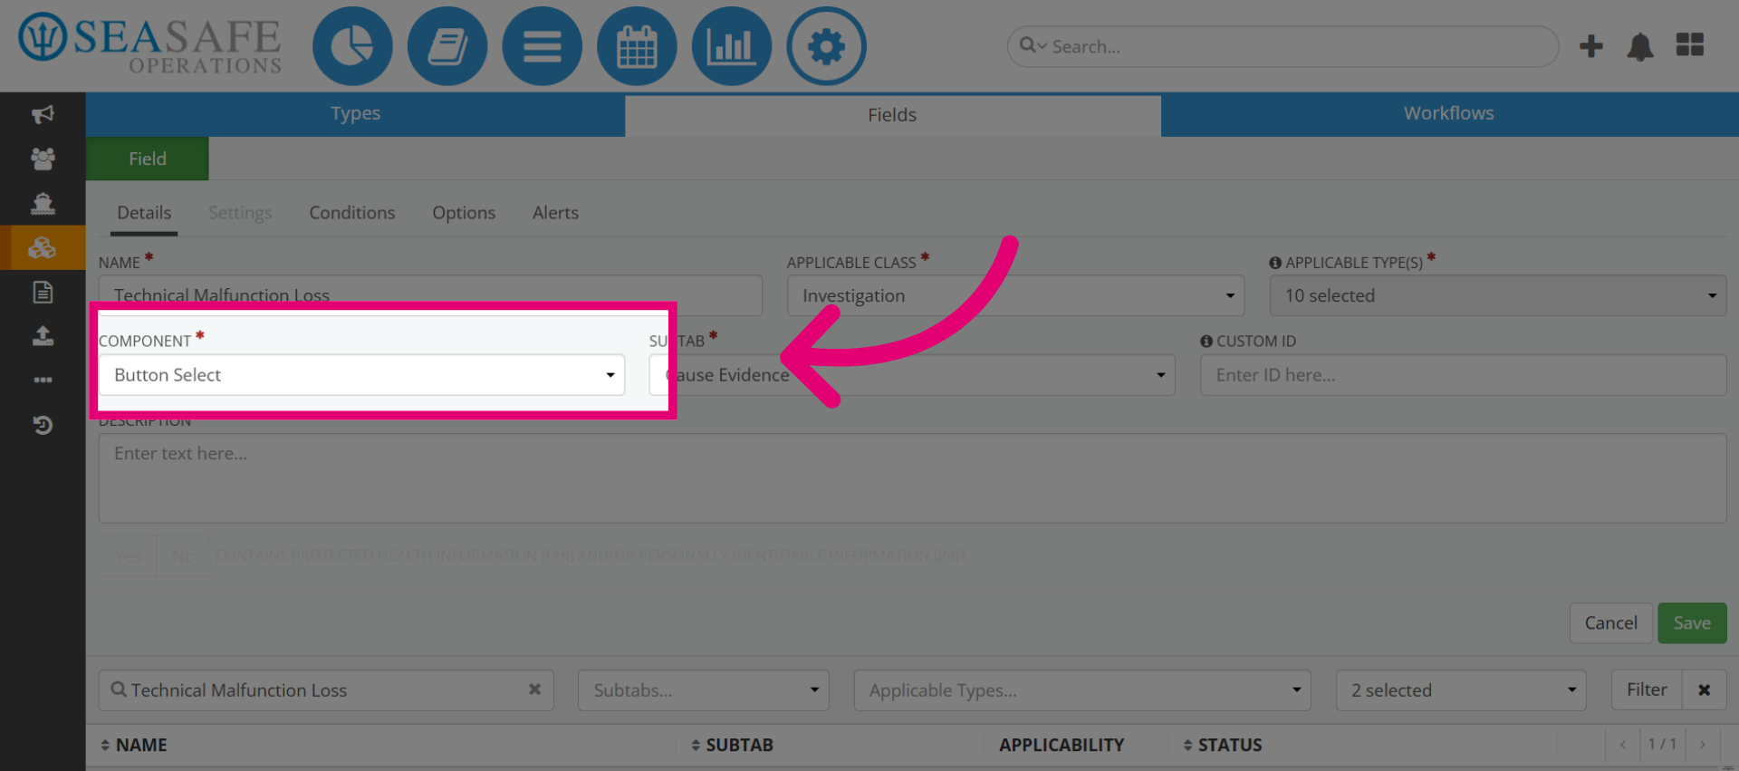1739x771 pixels.
Task: Open the Subtabs filter dropdown
Action: click(704, 690)
